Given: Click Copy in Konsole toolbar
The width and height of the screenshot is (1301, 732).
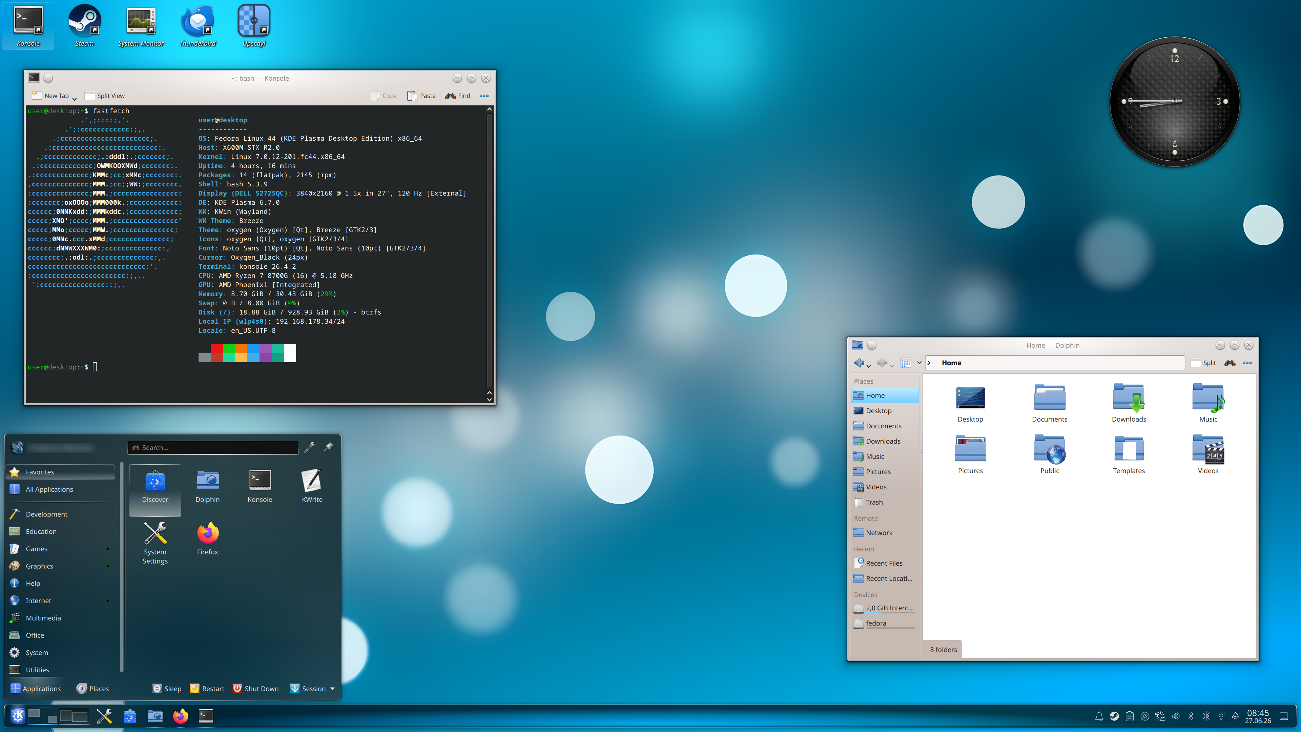Looking at the screenshot, I should (x=383, y=96).
